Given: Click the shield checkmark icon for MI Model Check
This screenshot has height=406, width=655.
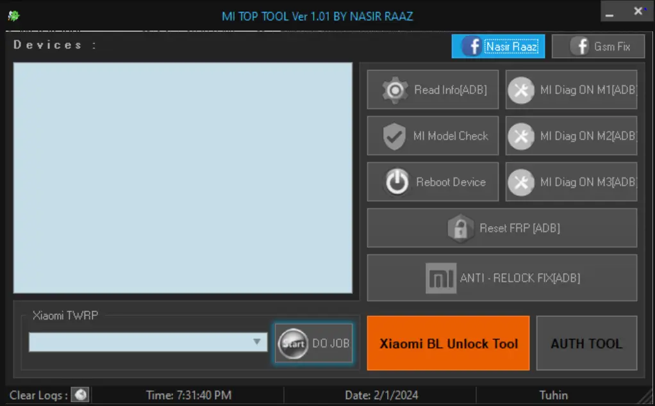Looking at the screenshot, I should (x=394, y=136).
